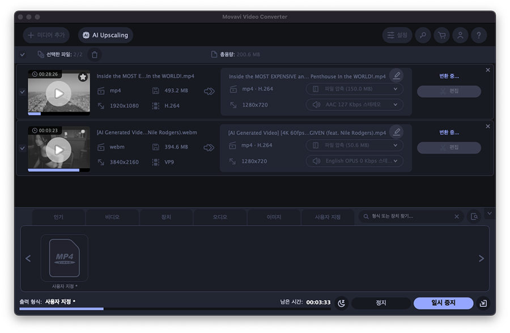The width and height of the screenshot is (510, 333).
Task: Click the 3840x2160 resolution text
Action: [x=124, y=162]
